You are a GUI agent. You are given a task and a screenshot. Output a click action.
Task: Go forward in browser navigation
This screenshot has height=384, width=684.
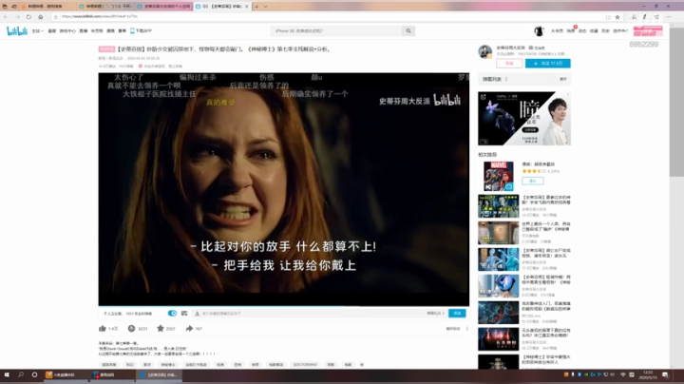(x=17, y=17)
